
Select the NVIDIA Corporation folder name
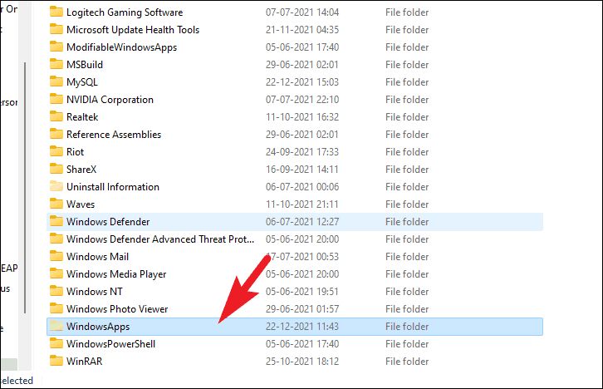click(x=110, y=100)
